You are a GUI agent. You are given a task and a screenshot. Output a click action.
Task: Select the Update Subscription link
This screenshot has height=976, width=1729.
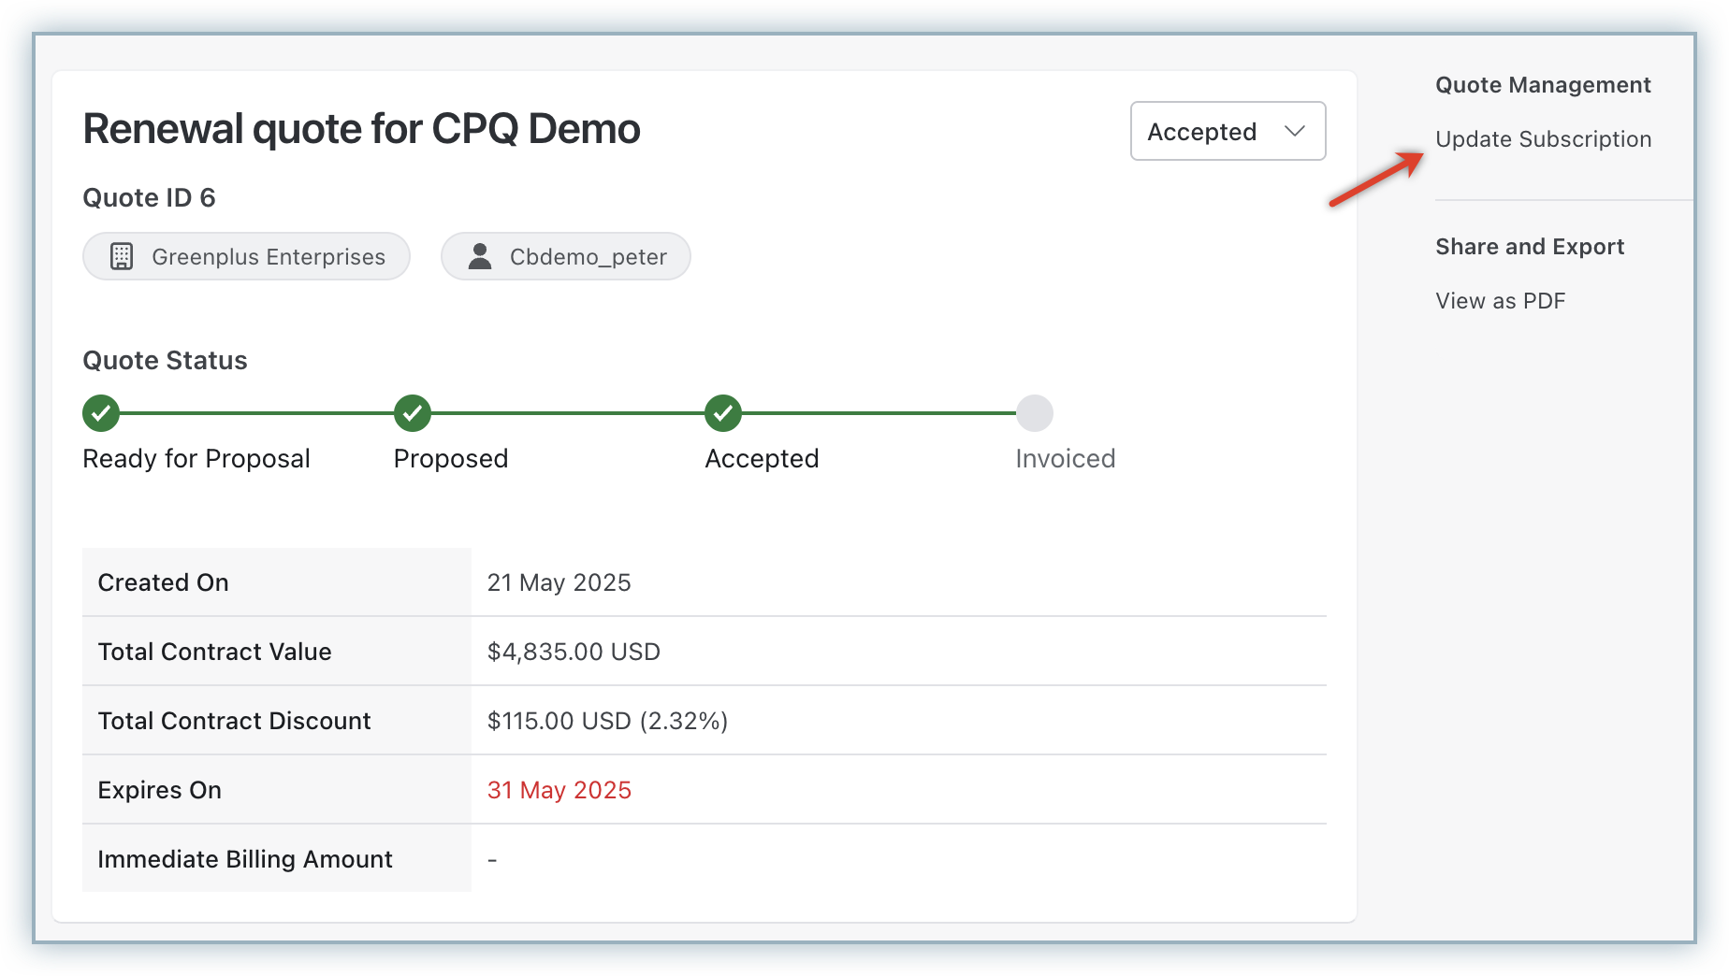coord(1543,139)
